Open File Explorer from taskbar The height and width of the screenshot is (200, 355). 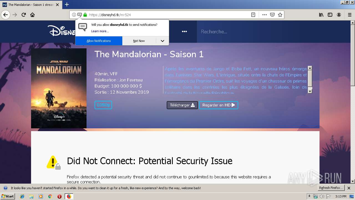point(31,196)
